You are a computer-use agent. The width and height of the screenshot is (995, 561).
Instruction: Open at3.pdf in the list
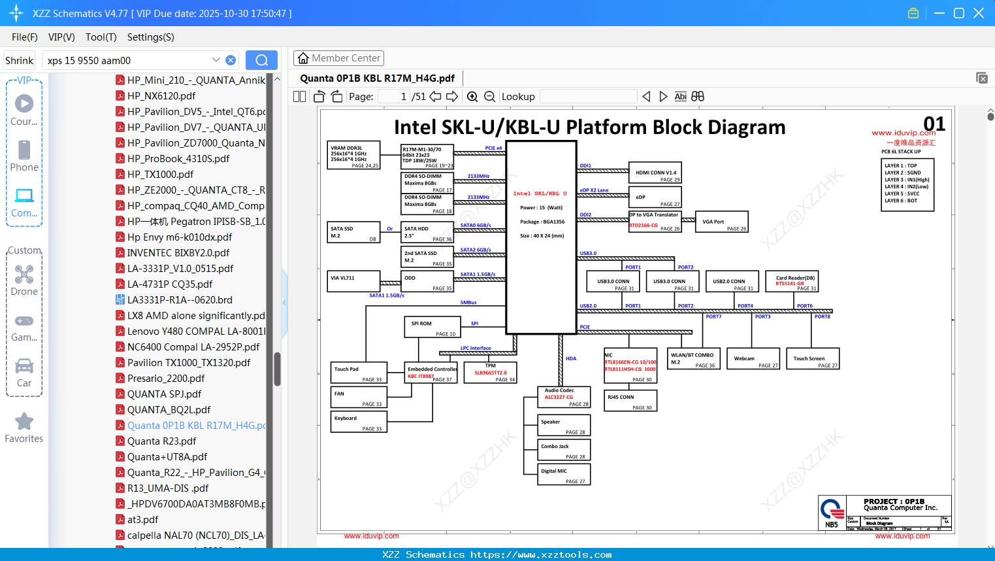point(142,519)
